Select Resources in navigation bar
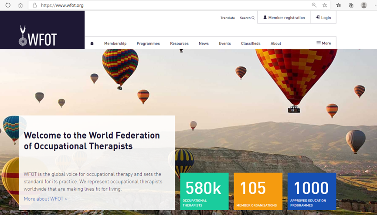The image size is (377, 215). click(x=179, y=43)
